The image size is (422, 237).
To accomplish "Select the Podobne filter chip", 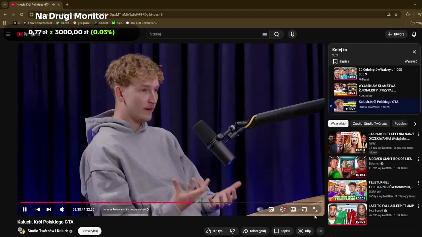I will pyautogui.click(x=401, y=123).
